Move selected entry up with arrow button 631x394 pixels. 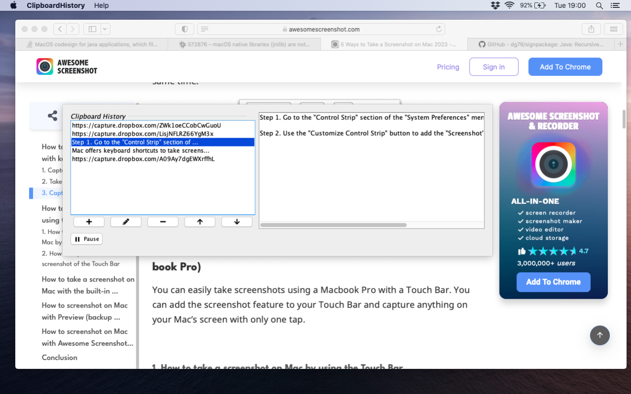[x=200, y=222]
